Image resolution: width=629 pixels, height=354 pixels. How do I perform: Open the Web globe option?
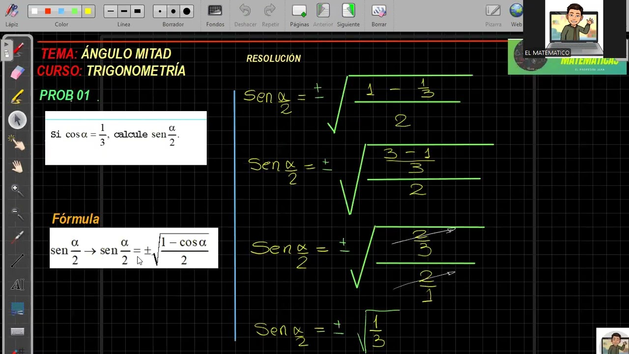(x=516, y=15)
